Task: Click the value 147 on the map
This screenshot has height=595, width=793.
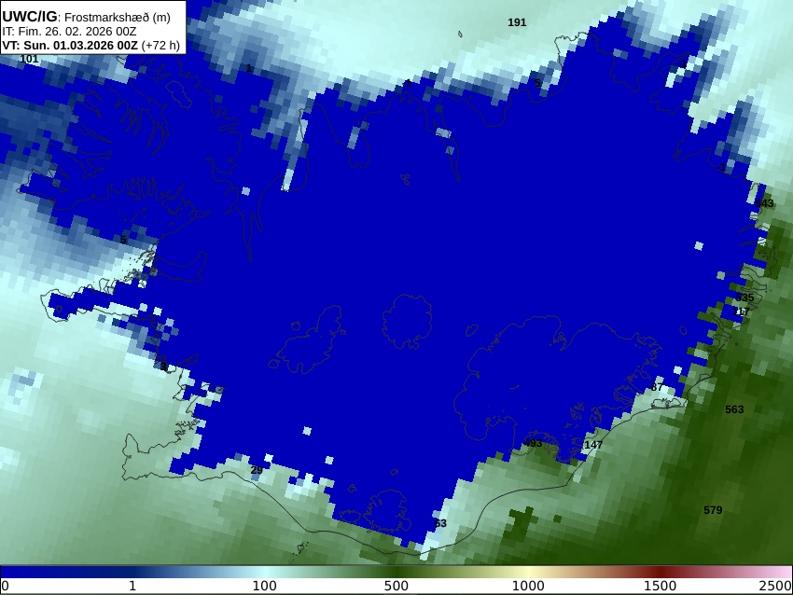Action: point(593,445)
